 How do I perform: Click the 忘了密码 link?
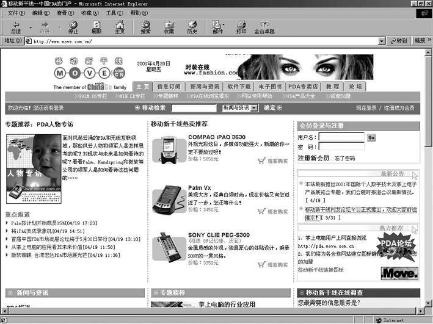[x=345, y=159]
